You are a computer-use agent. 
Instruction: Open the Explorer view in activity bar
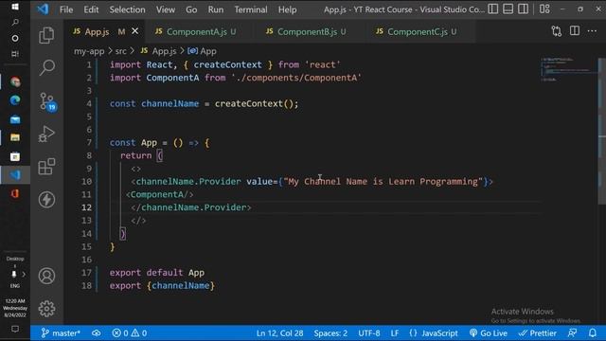[46, 36]
